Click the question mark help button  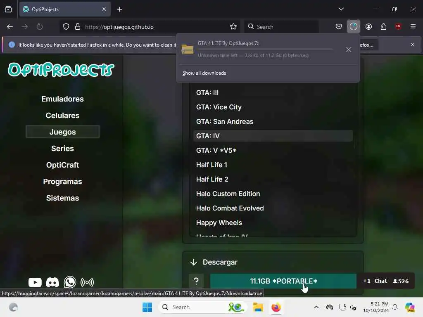point(196,281)
